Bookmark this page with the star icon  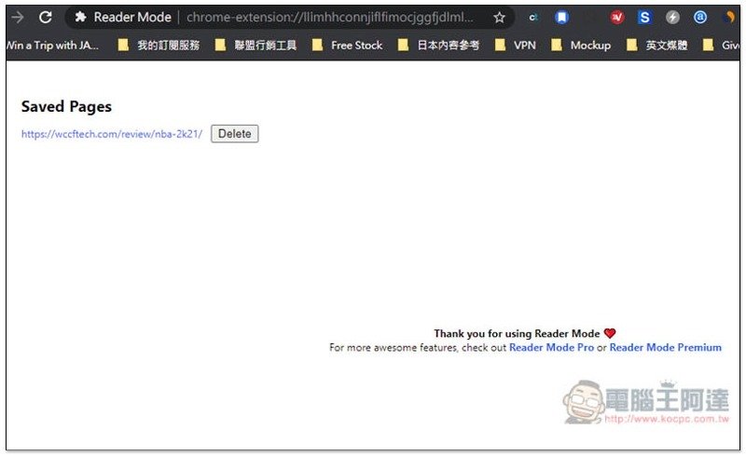499,18
